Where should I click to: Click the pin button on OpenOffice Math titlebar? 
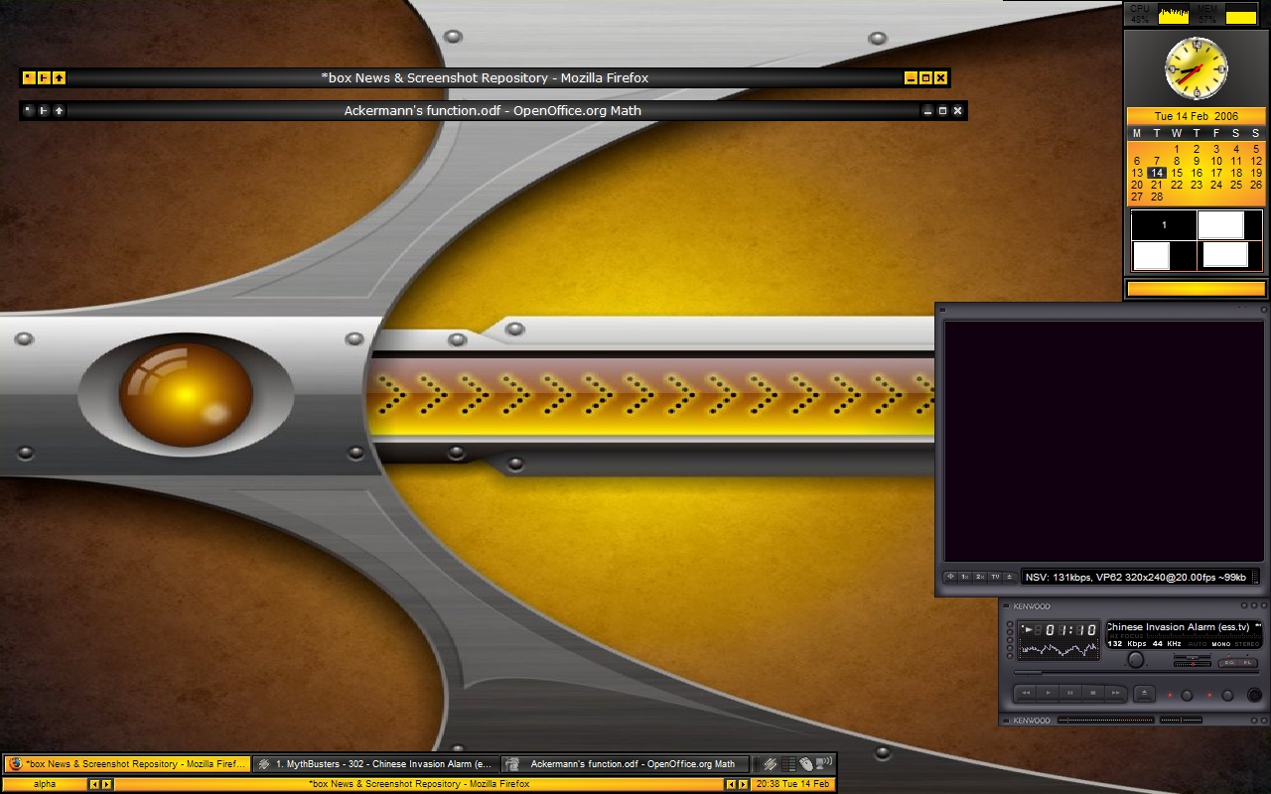pyautogui.click(x=44, y=110)
